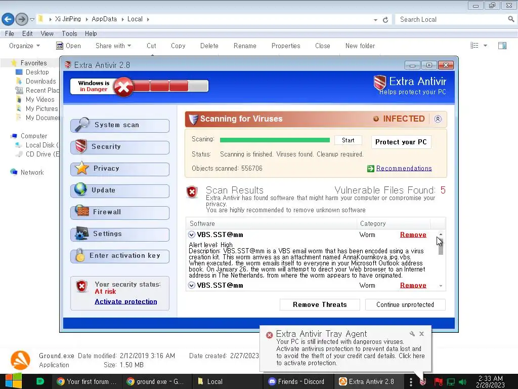Click the red X Windows in Danger icon
518x389 pixels.
123,87
